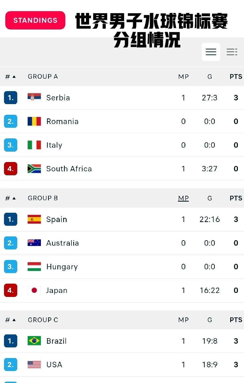Click the South Africa flag icon
This screenshot has height=383, width=244.
pyautogui.click(x=34, y=169)
